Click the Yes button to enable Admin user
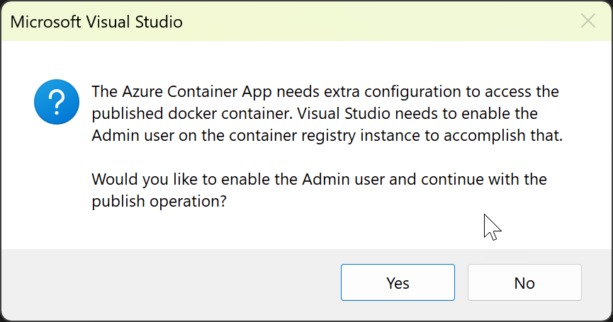Image resolution: width=613 pixels, height=322 pixels. [398, 283]
